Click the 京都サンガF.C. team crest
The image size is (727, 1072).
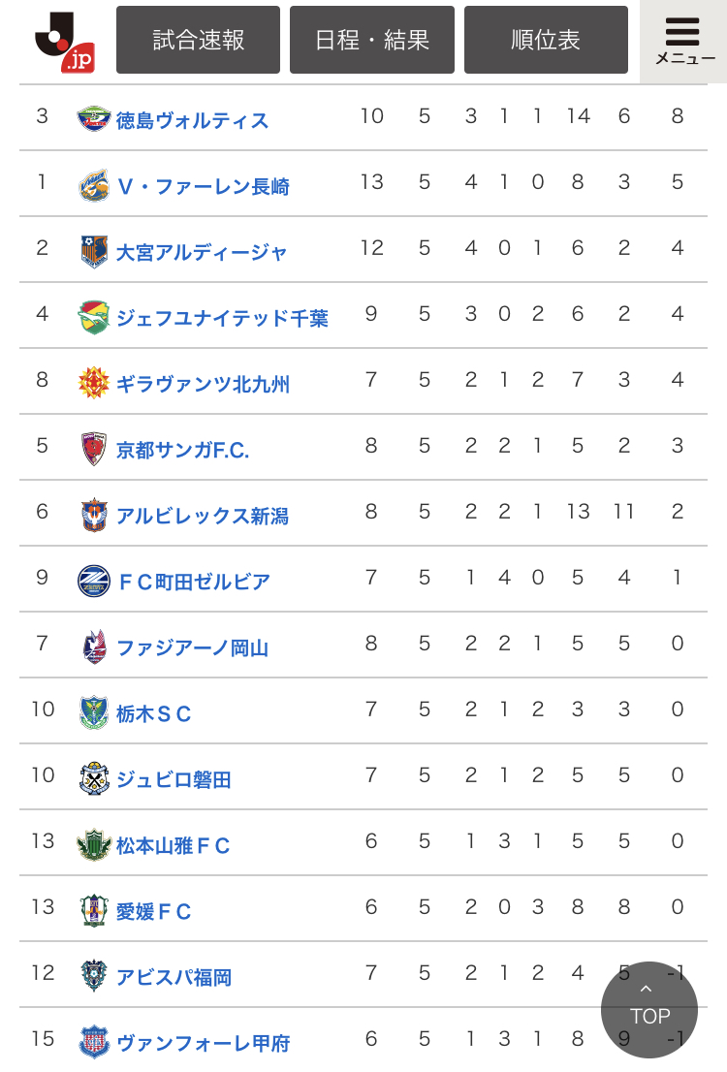[x=94, y=449]
